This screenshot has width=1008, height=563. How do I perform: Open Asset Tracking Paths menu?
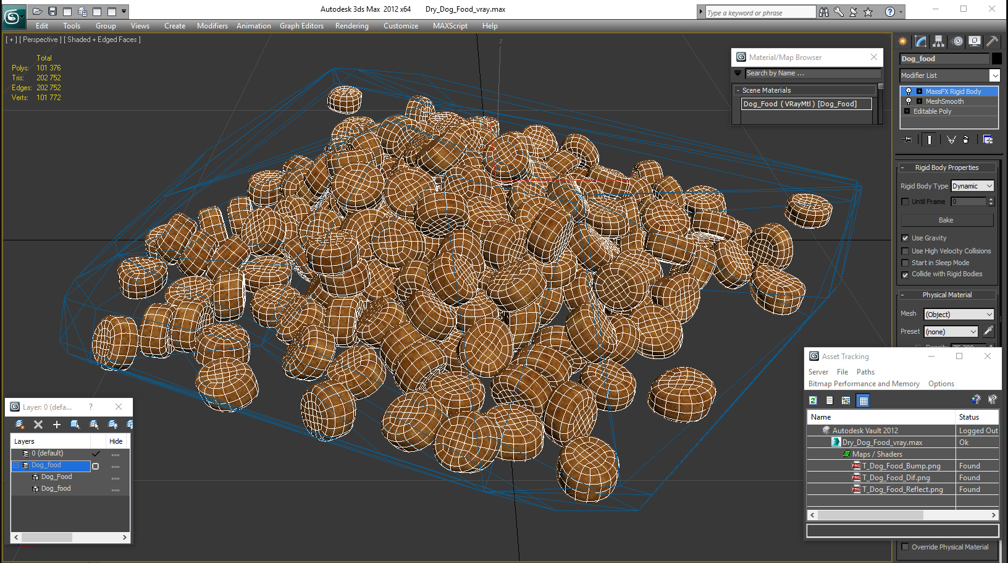(x=865, y=372)
